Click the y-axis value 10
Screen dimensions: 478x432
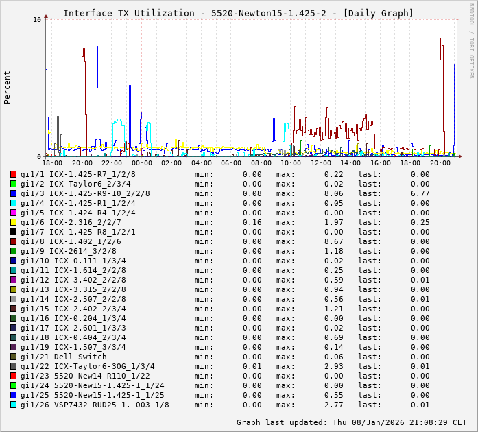coord(37,20)
